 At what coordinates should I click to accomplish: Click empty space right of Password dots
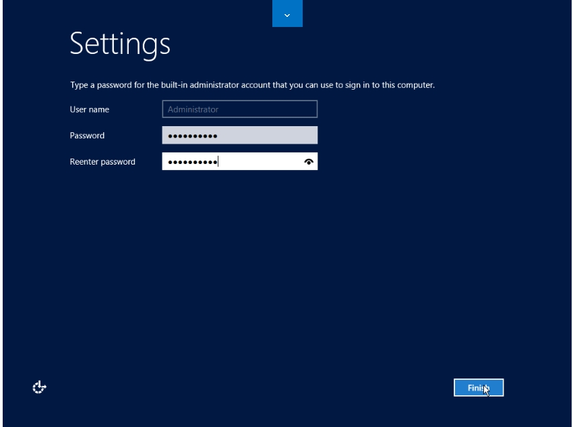pyautogui.click(x=270, y=136)
